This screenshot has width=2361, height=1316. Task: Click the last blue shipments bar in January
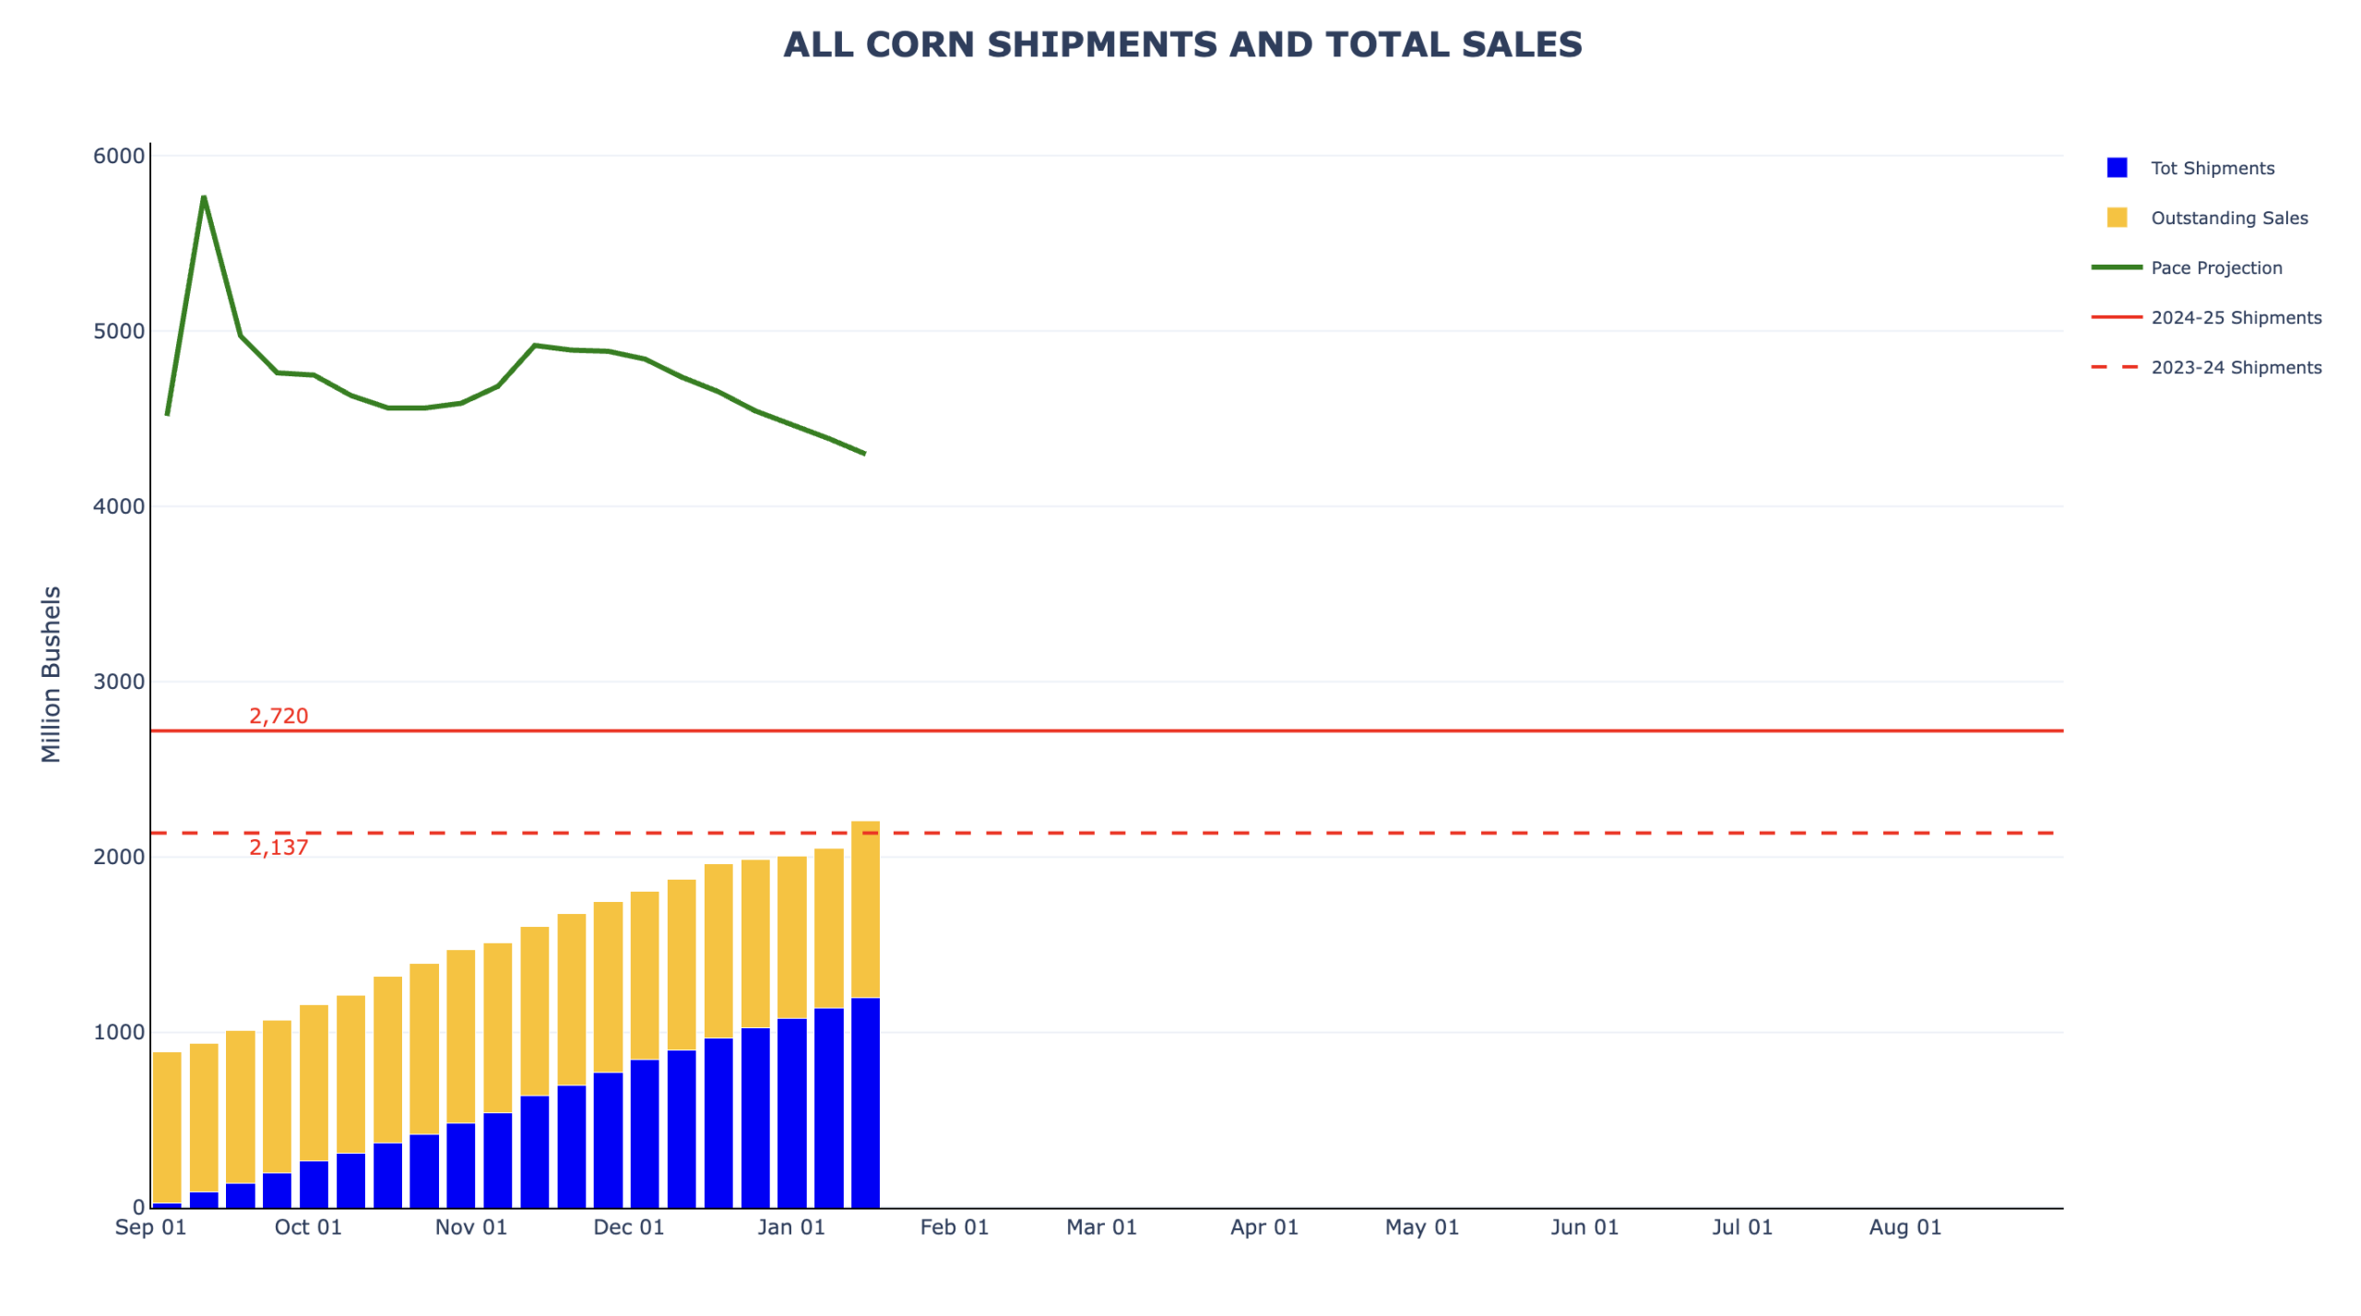tap(864, 1102)
